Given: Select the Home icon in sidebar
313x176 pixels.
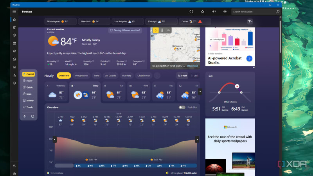Looking at the screenshot, I should click(14, 20).
